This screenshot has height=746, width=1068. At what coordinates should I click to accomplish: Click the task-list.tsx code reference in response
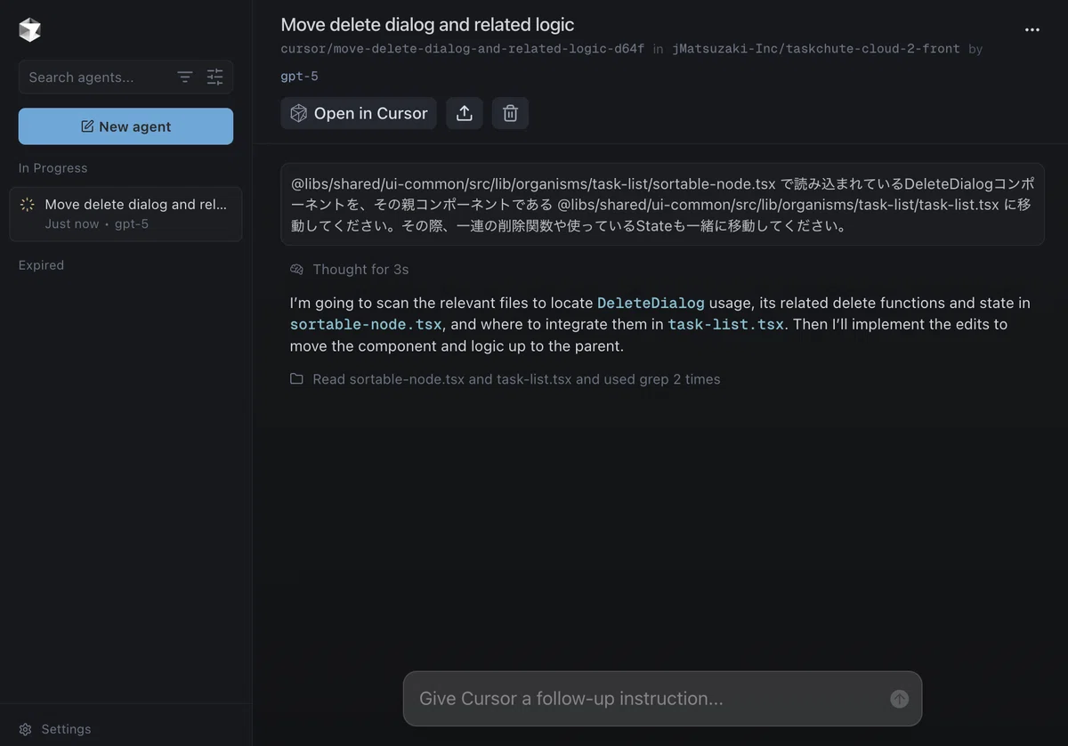726,325
